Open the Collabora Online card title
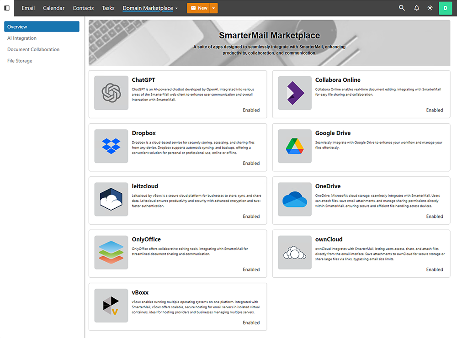 [x=338, y=80]
